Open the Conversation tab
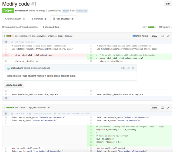The height and width of the screenshot is (152, 173). [15, 19]
